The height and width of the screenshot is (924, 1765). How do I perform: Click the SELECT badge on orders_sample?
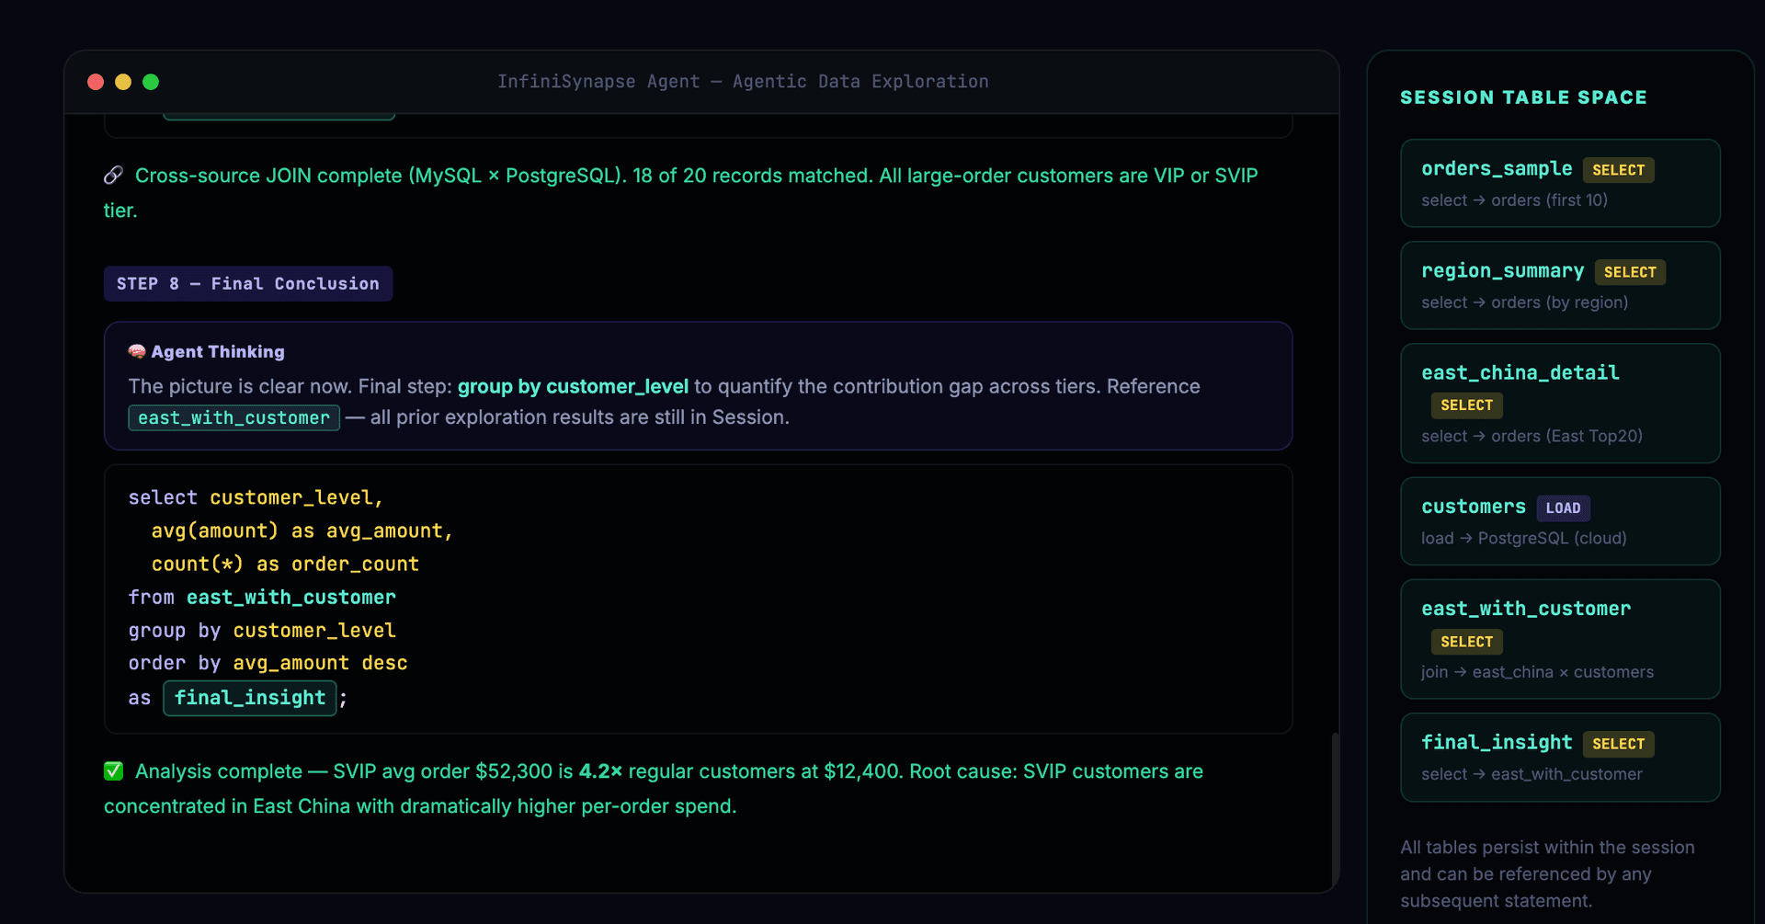pos(1618,170)
